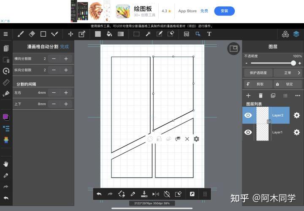This screenshot has height=211, width=304.
Task: Decrease 横向分割数 with minus
Action: click(54, 59)
